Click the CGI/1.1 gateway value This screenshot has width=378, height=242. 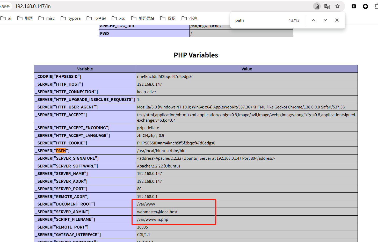(143, 235)
